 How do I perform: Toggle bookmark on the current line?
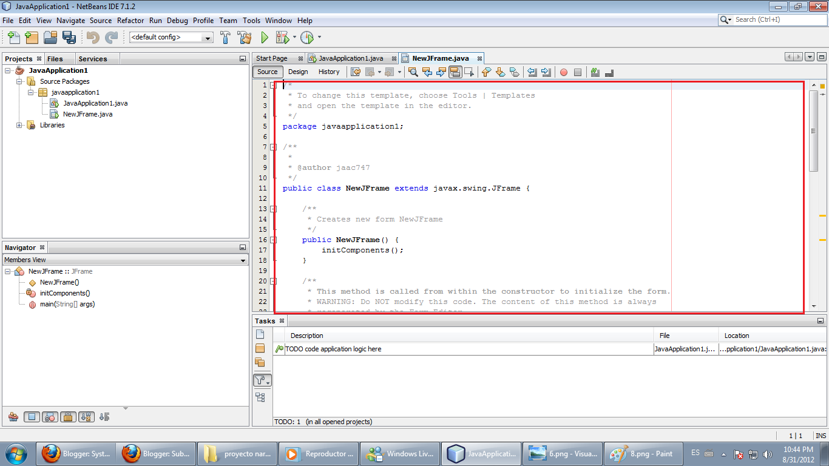coord(514,72)
